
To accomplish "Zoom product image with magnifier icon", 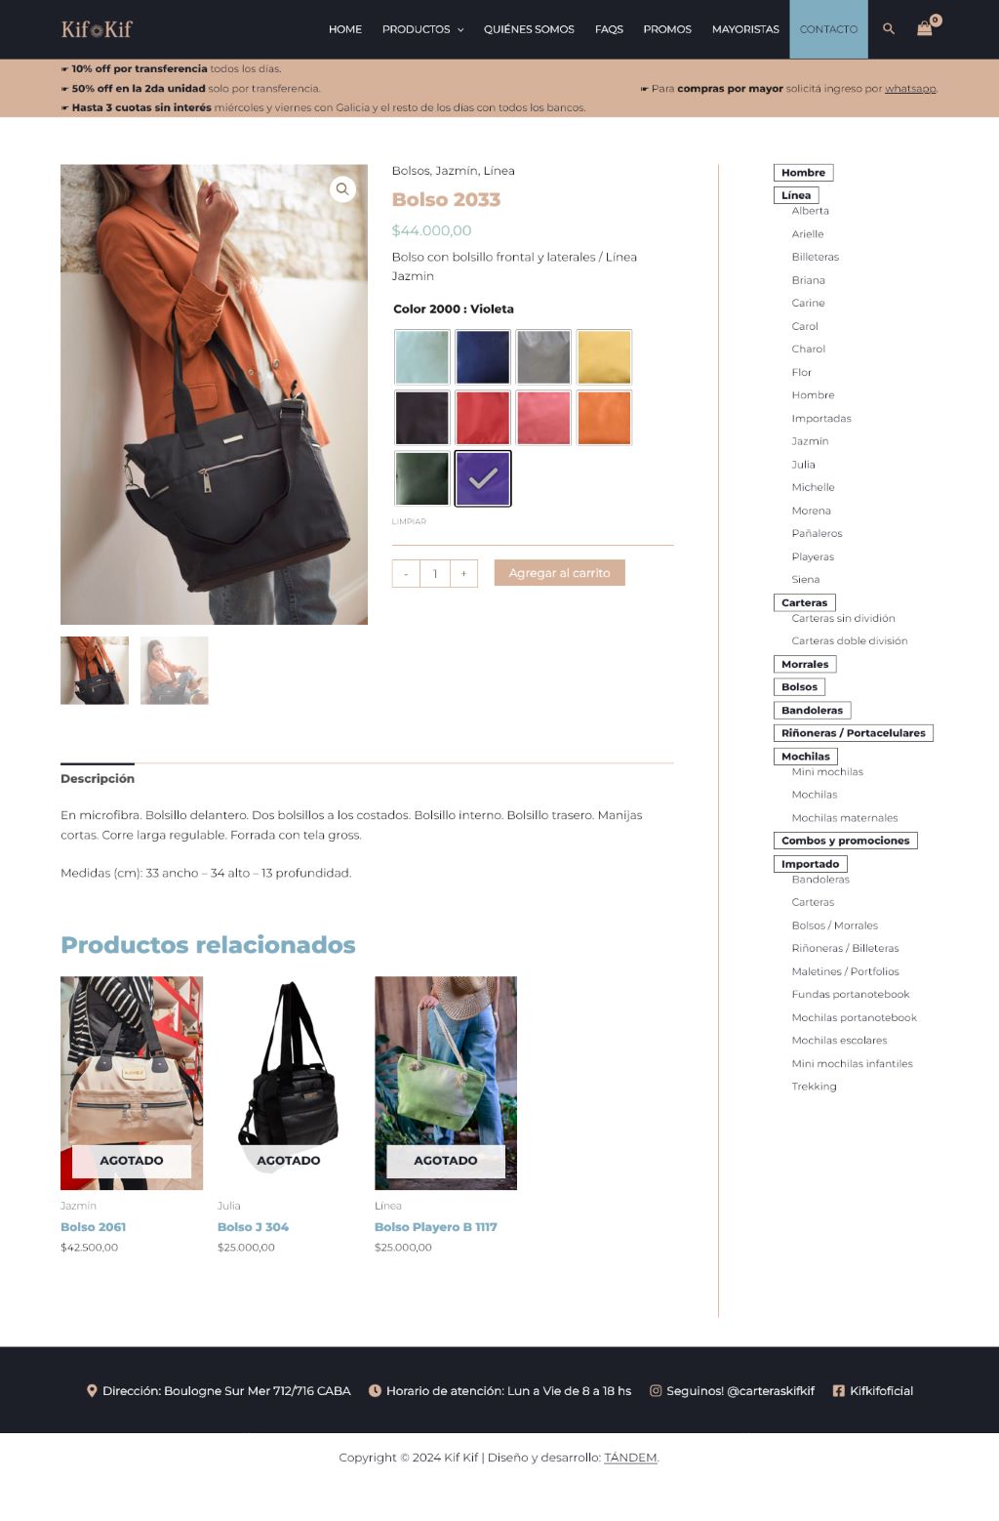I will [342, 189].
